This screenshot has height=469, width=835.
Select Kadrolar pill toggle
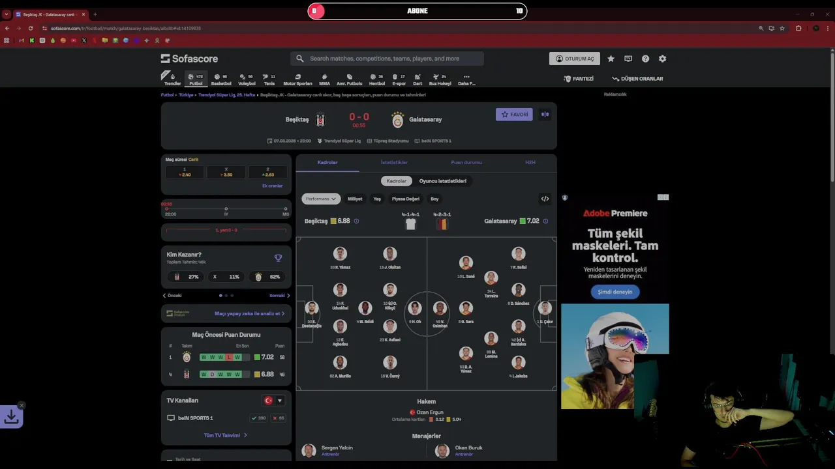[397, 181]
